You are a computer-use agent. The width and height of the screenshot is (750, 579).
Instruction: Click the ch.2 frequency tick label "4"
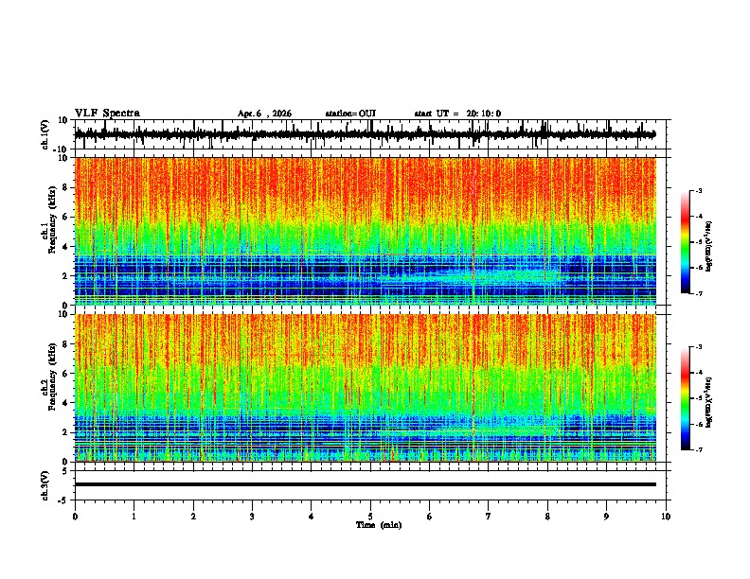pyautogui.click(x=66, y=403)
